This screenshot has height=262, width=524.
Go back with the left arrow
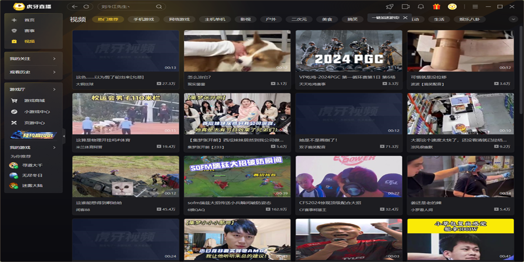[x=75, y=7]
